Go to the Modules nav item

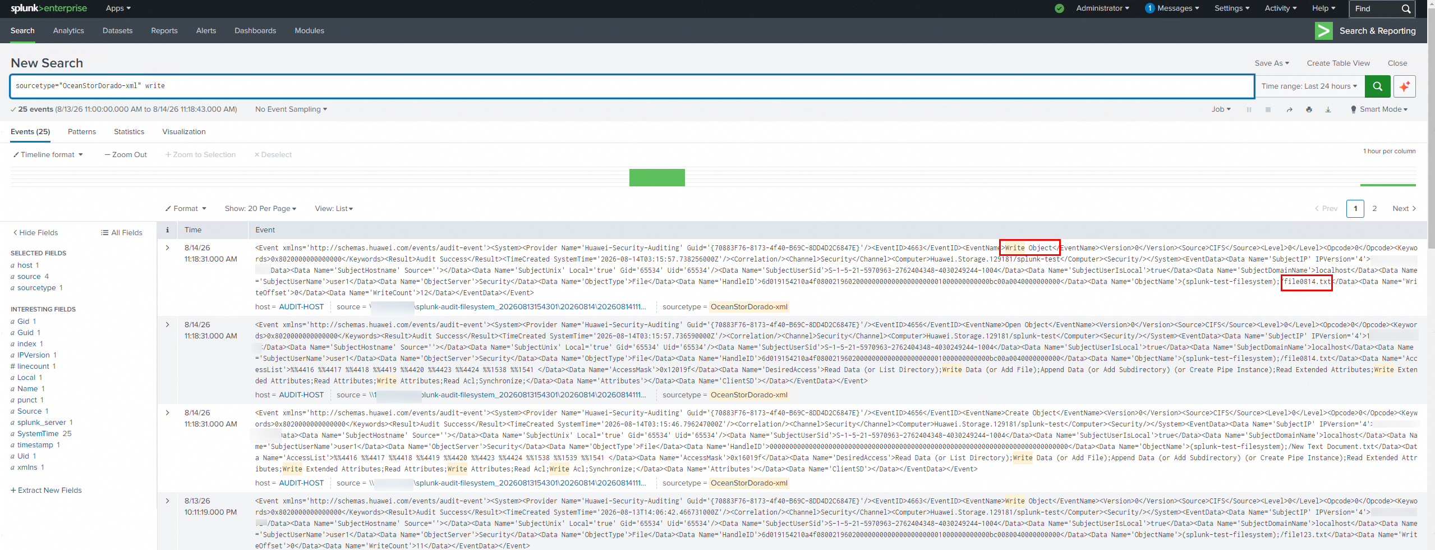tap(310, 31)
